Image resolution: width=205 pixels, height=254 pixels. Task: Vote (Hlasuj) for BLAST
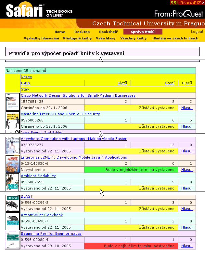[187, 209]
